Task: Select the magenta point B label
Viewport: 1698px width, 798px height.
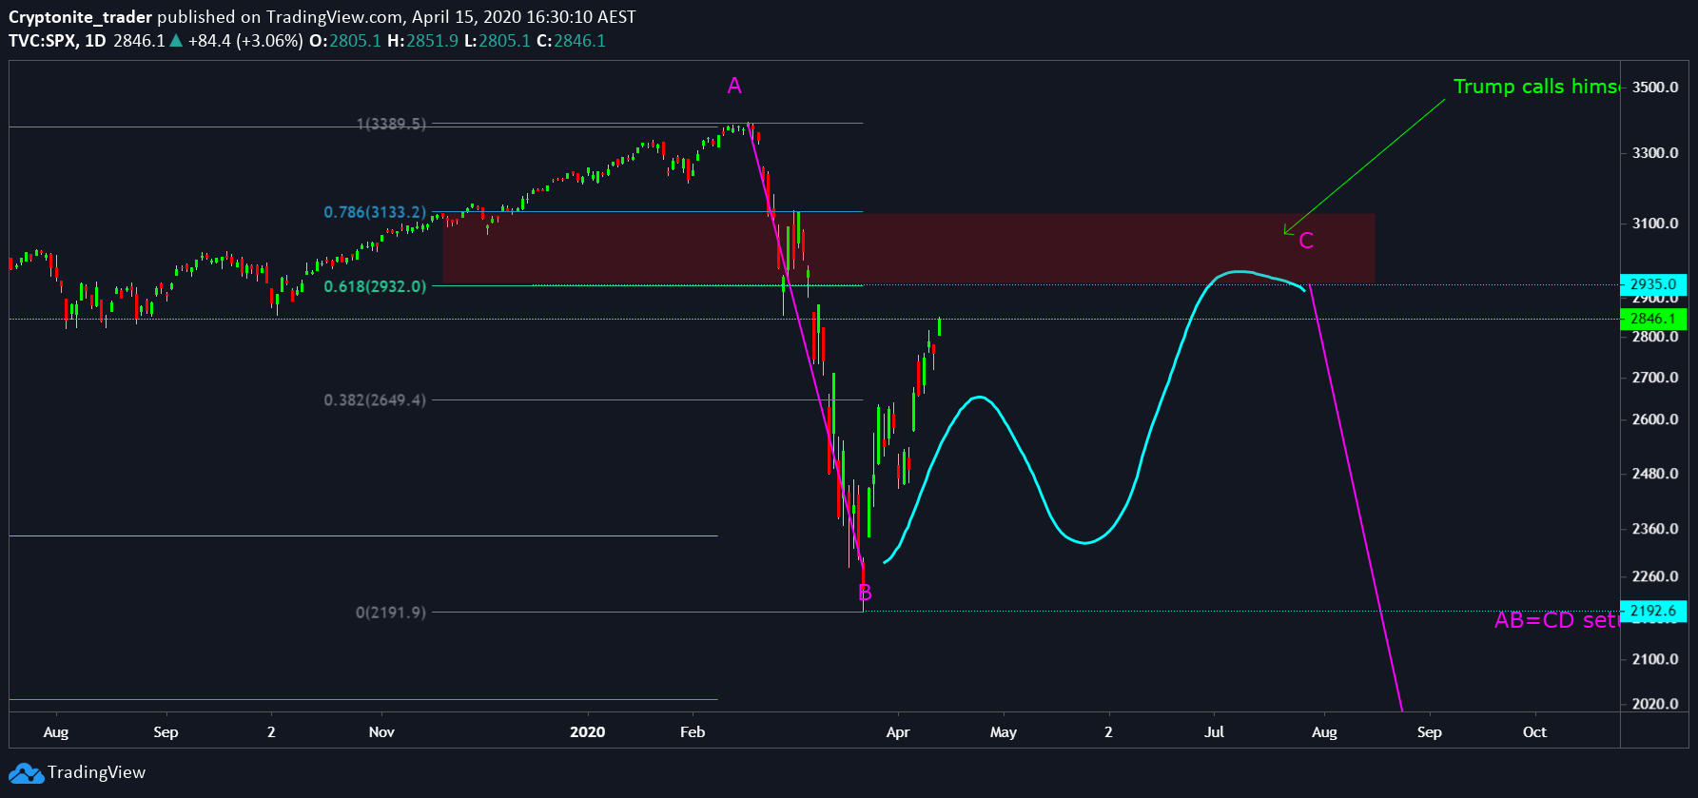Action: pyautogui.click(x=865, y=594)
